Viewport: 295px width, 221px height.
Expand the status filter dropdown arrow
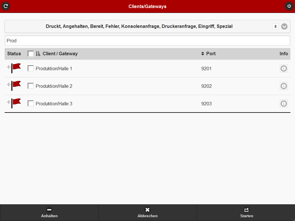click(284, 26)
